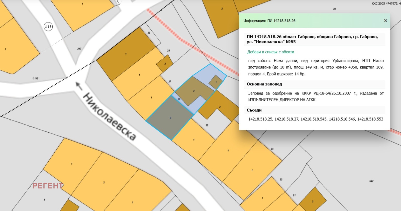401x211 pixels.
Task: Click the parcel 29 number label
Action: pyautogui.click(x=149, y=33)
